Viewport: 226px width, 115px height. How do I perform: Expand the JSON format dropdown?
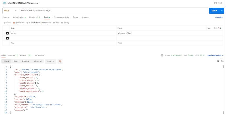pos(50,61)
